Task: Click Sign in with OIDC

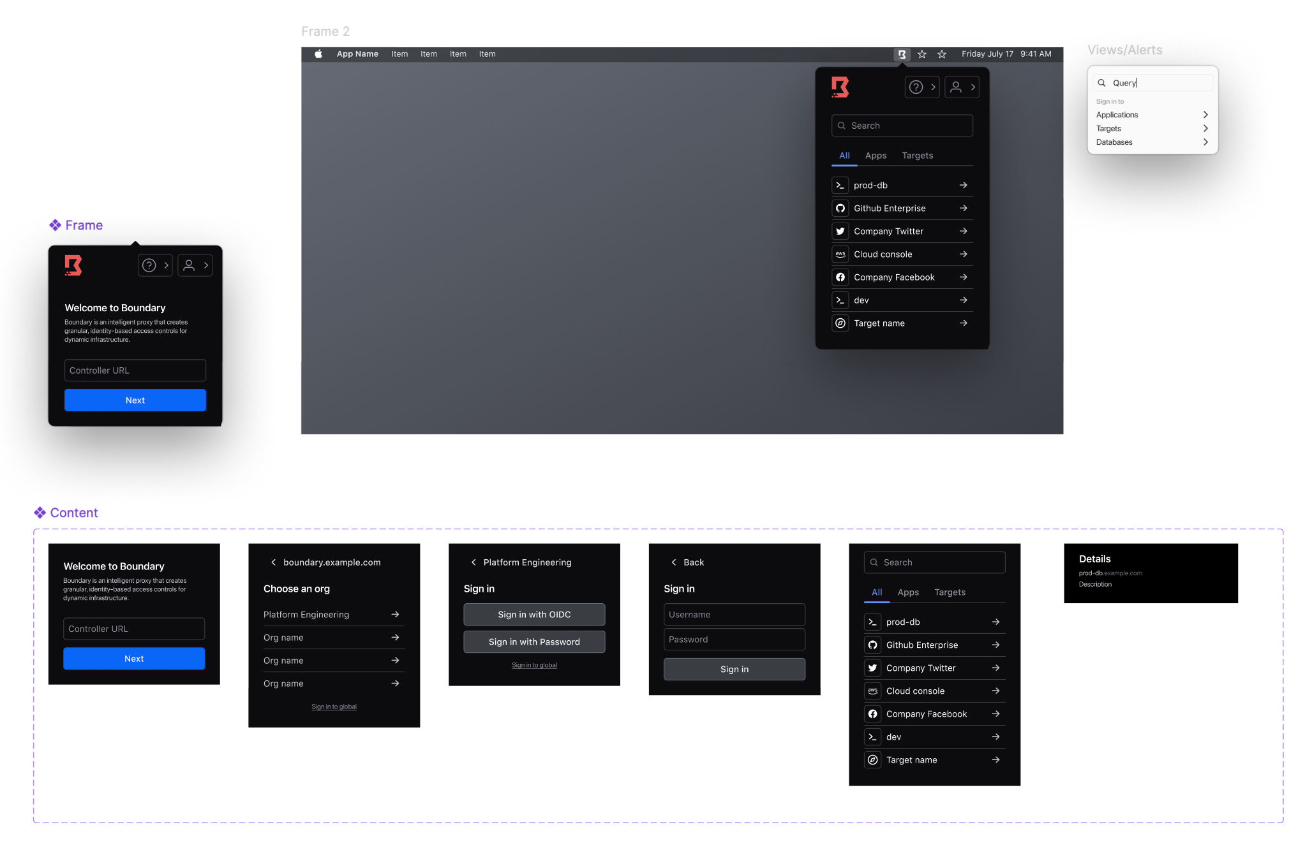Action: pos(534,615)
